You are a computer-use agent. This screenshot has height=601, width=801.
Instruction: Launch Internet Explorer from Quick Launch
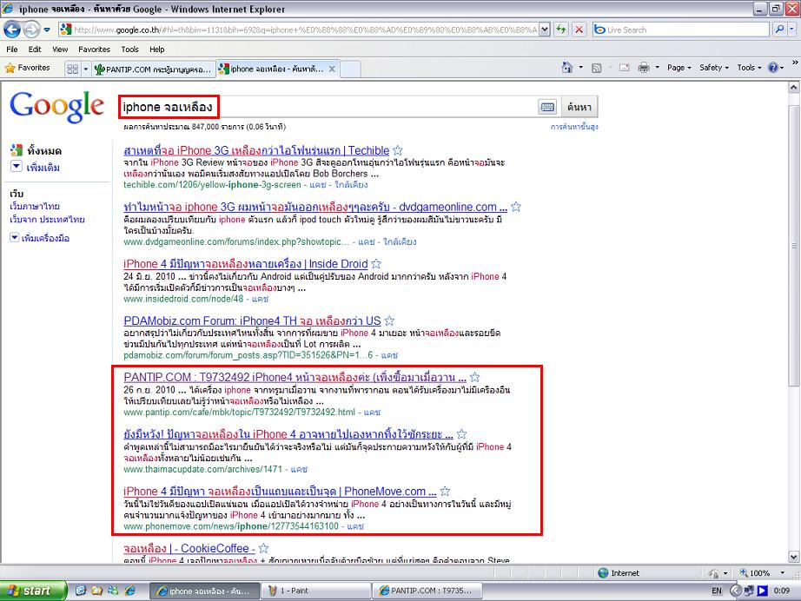(x=131, y=591)
